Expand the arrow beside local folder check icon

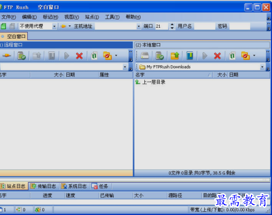click(254, 56)
